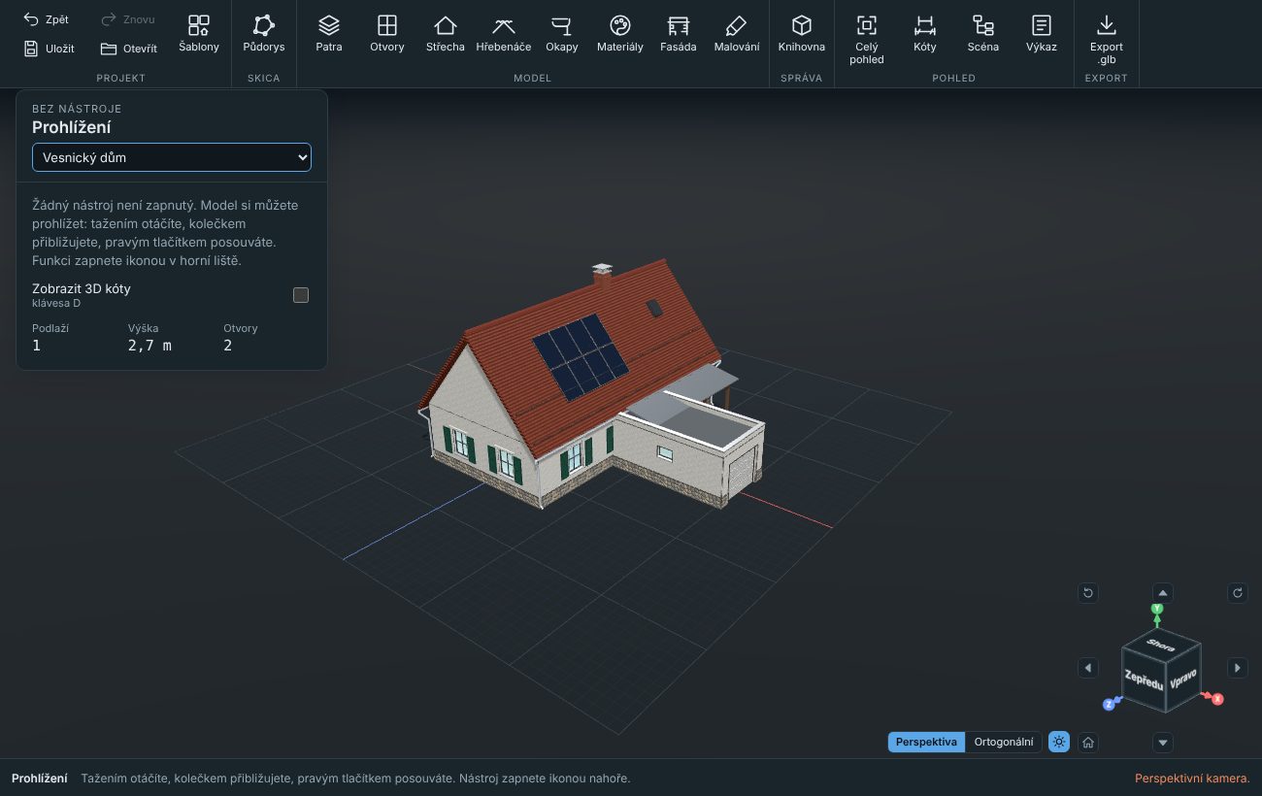
Task: Select the Fasáda tool
Action: [x=679, y=34]
